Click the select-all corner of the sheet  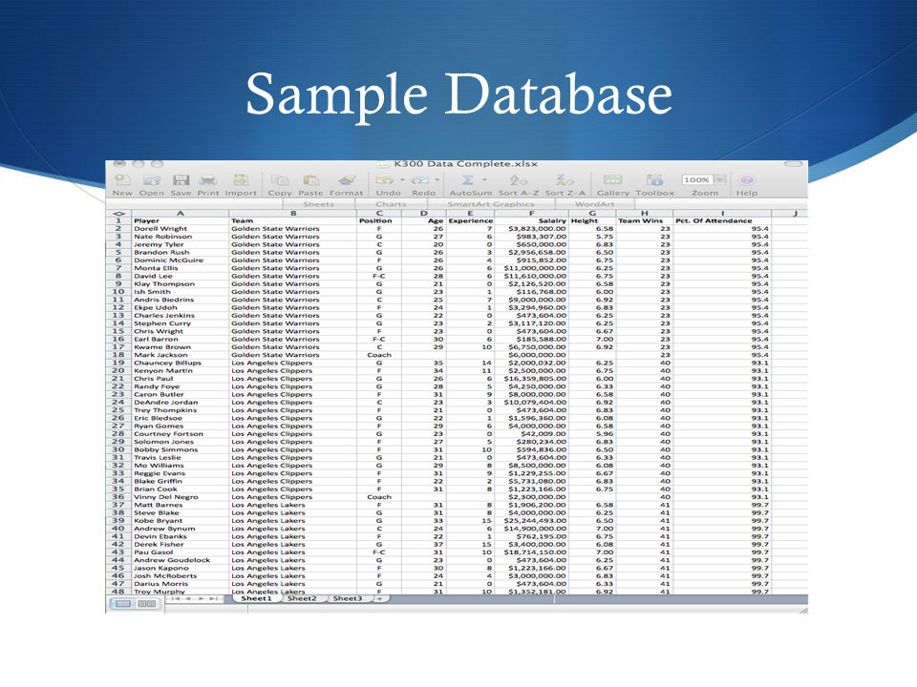tap(118, 214)
